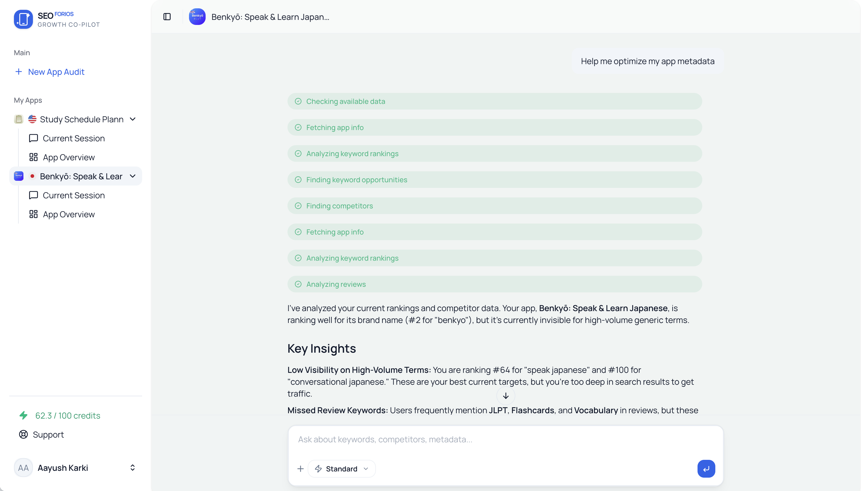Screen dimensions: 861x491
Task: Click the lightning bolt credits icon
Action: (x=23, y=416)
